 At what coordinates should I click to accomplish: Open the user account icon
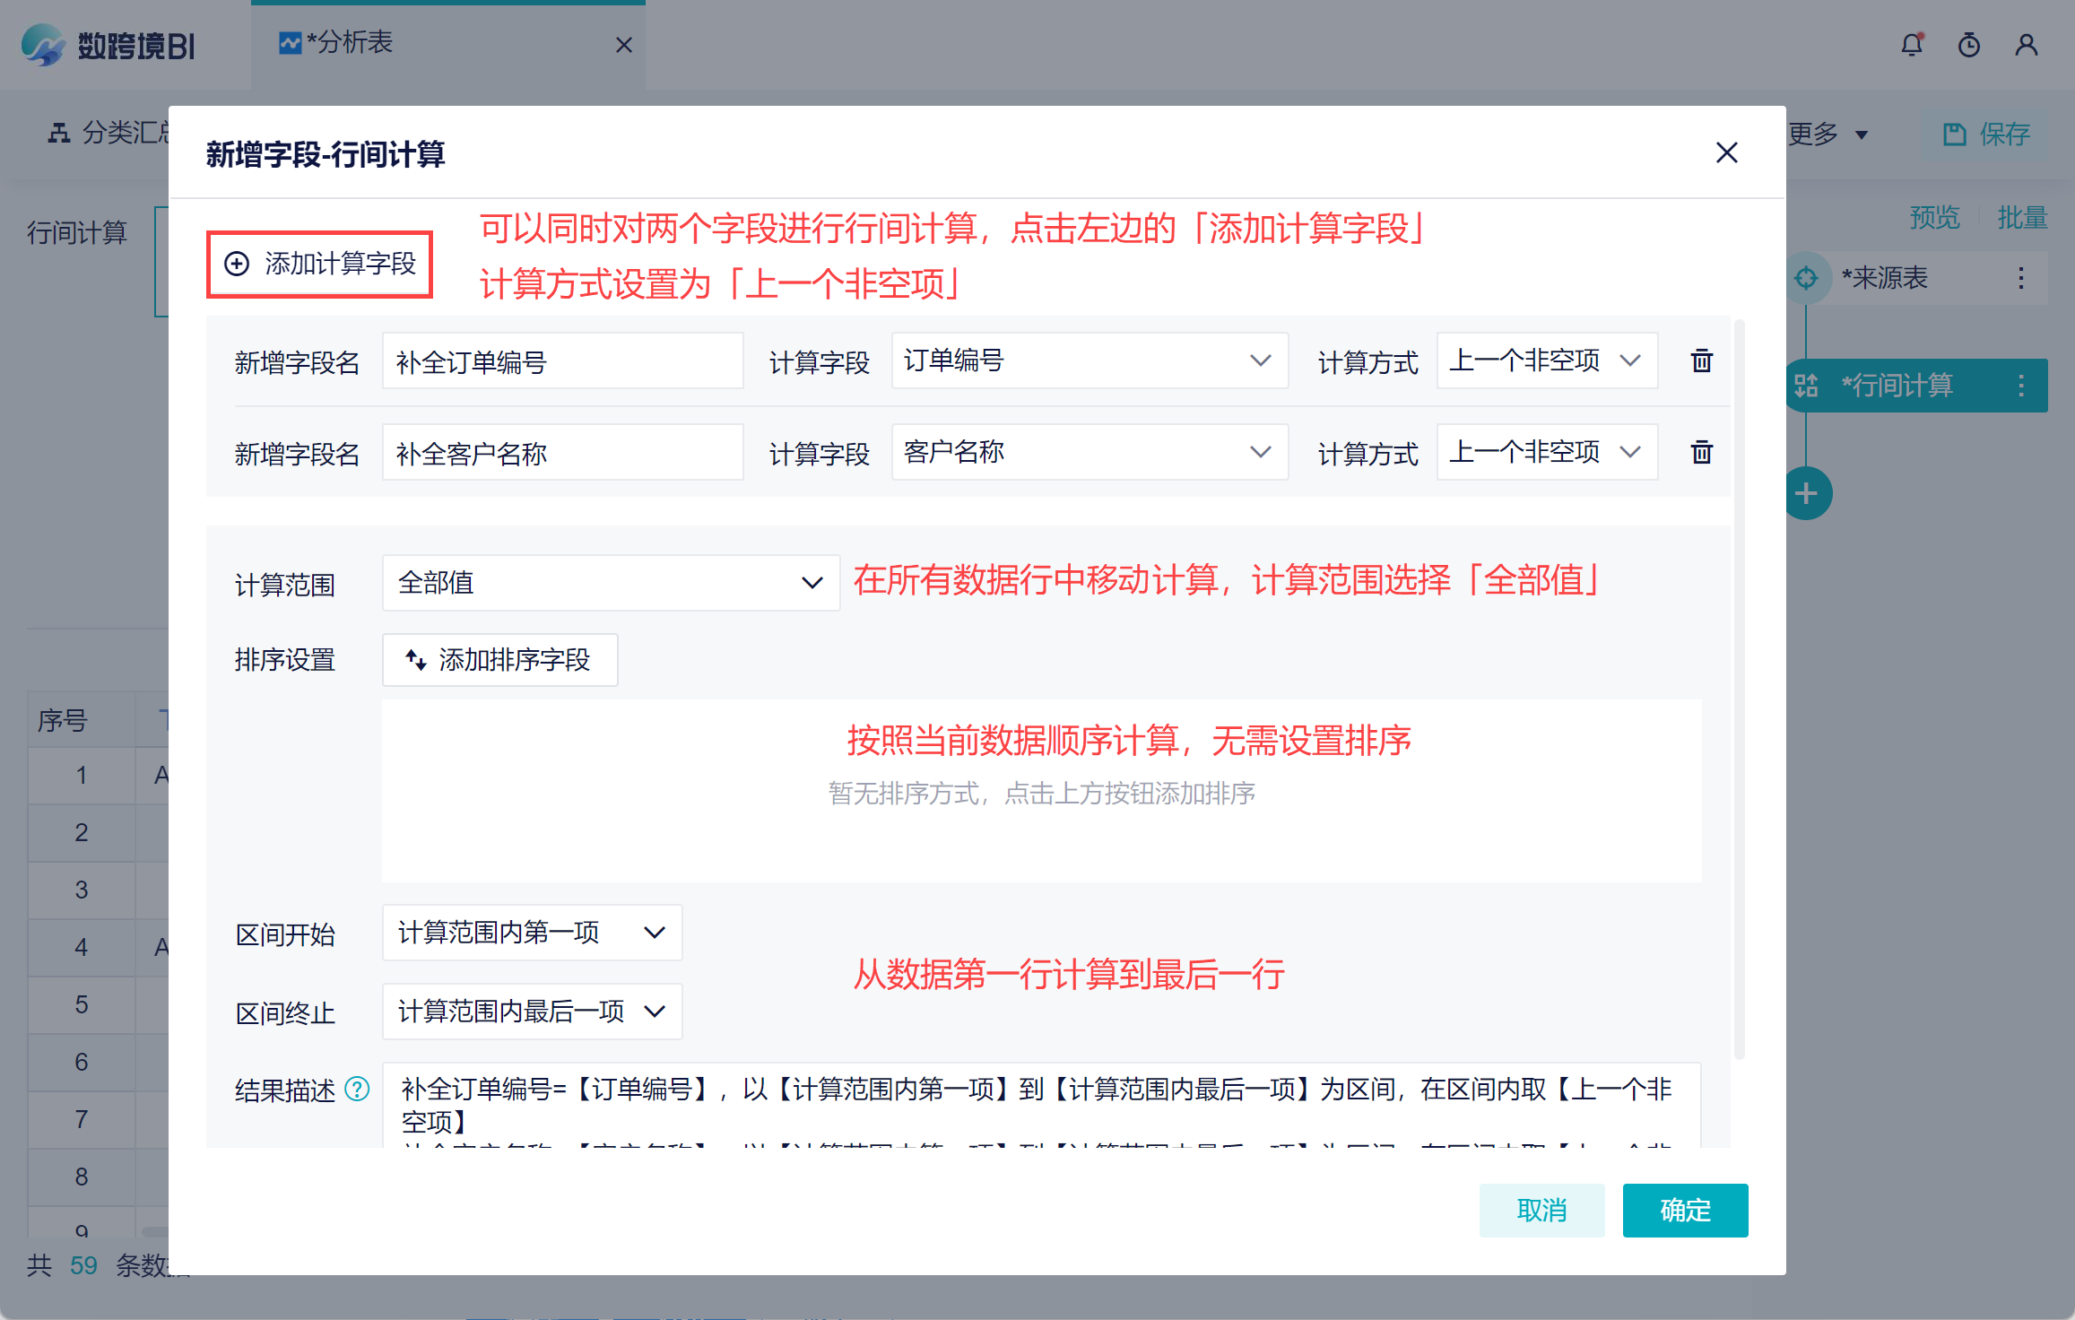click(x=2026, y=45)
